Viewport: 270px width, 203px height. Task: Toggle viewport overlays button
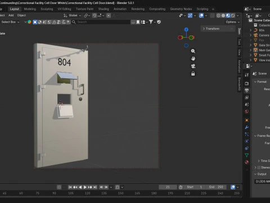201,16
